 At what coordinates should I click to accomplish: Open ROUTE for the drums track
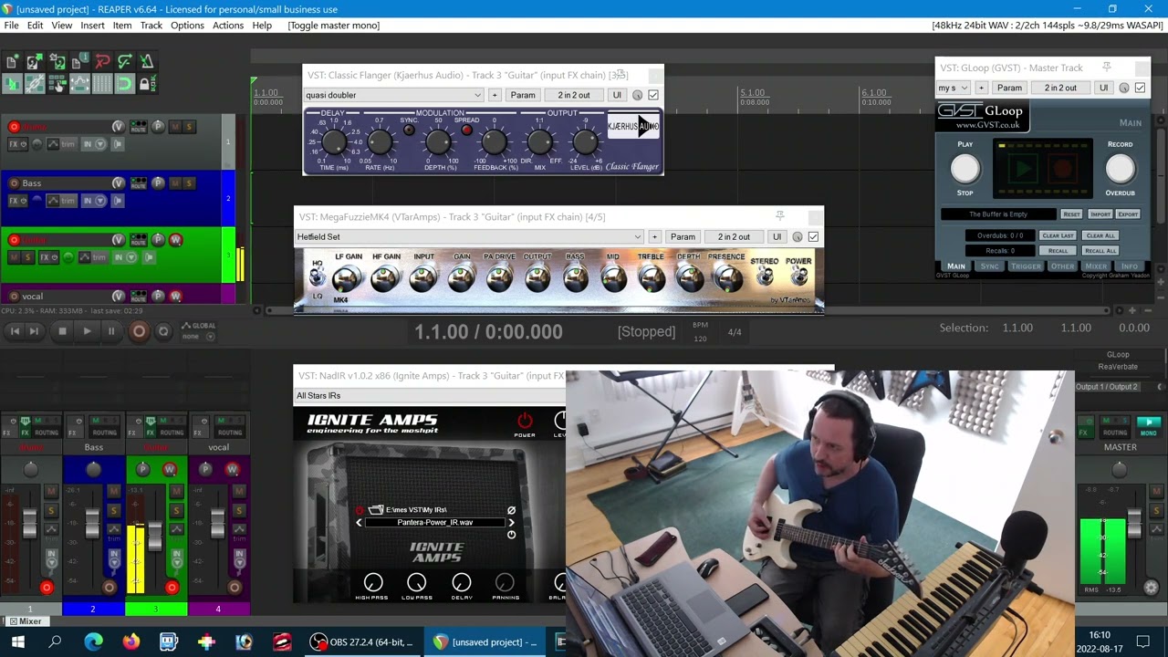pyautogui.click(x=138, y=127)
